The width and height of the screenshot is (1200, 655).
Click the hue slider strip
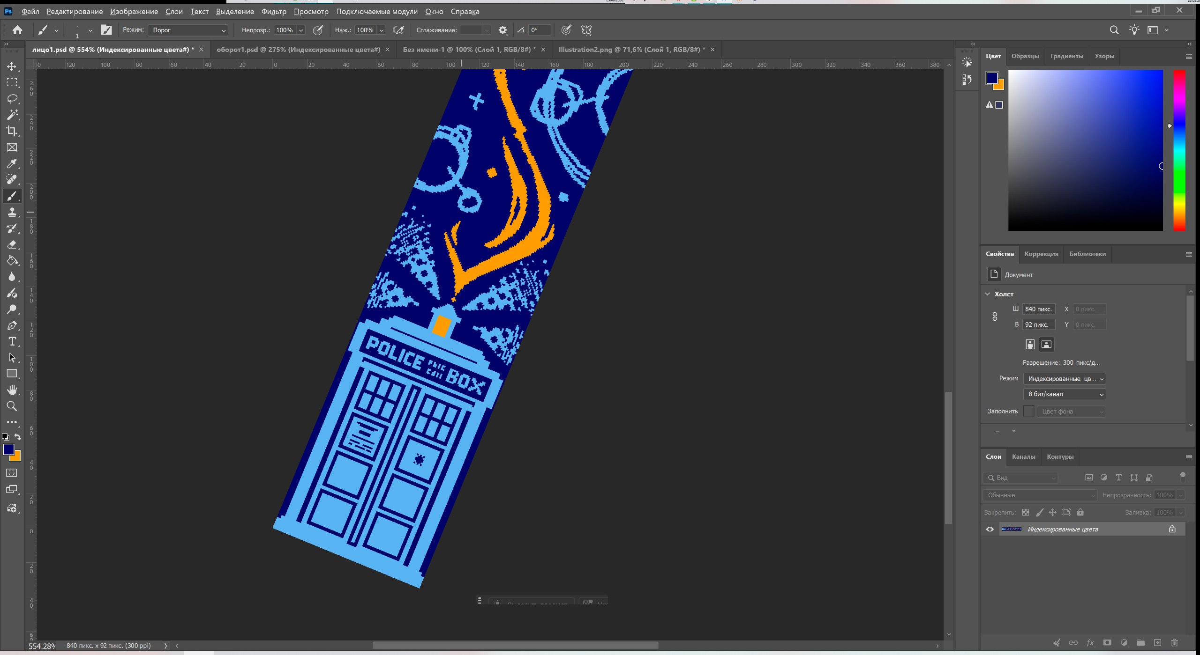coord(1179,150)
